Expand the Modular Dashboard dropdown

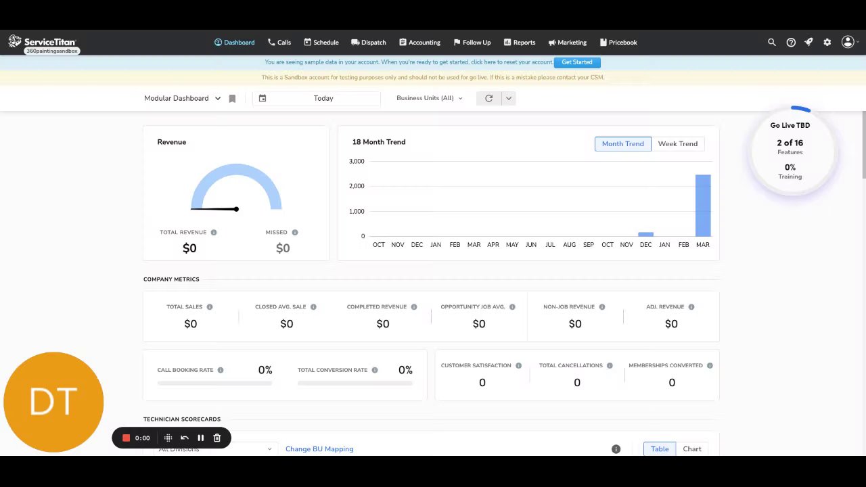182,98
